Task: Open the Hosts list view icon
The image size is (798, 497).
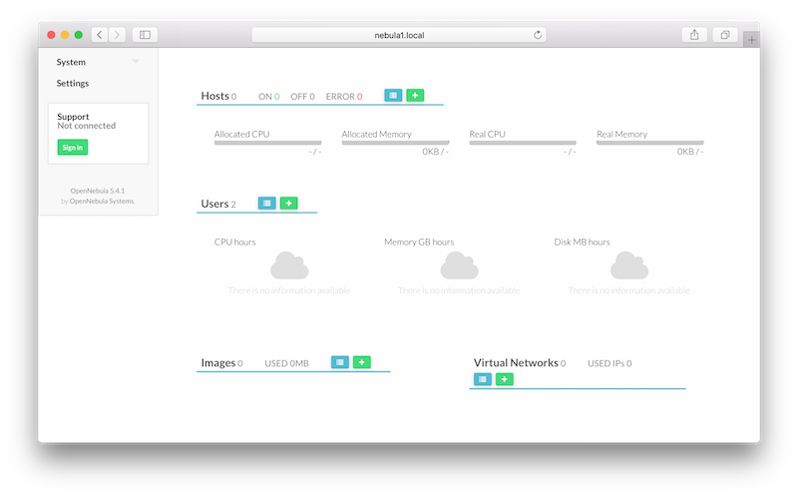Action: [x=393, y=96]
